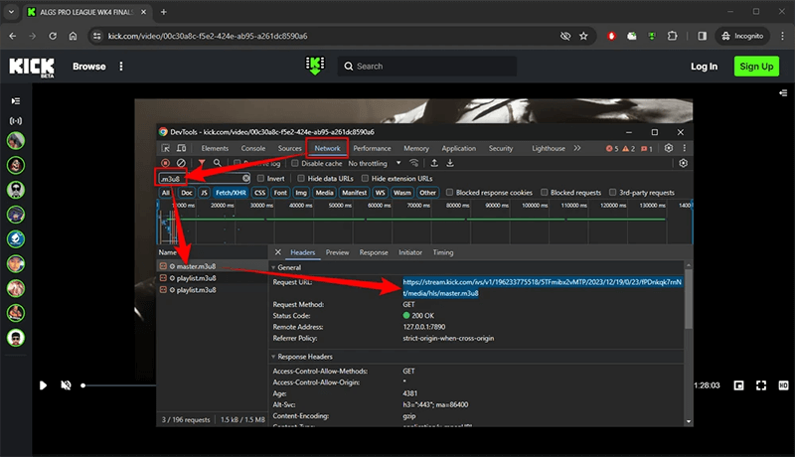795x457 pixels.
Task: Switch to the Elements tab
Action: tap(215, 148)
